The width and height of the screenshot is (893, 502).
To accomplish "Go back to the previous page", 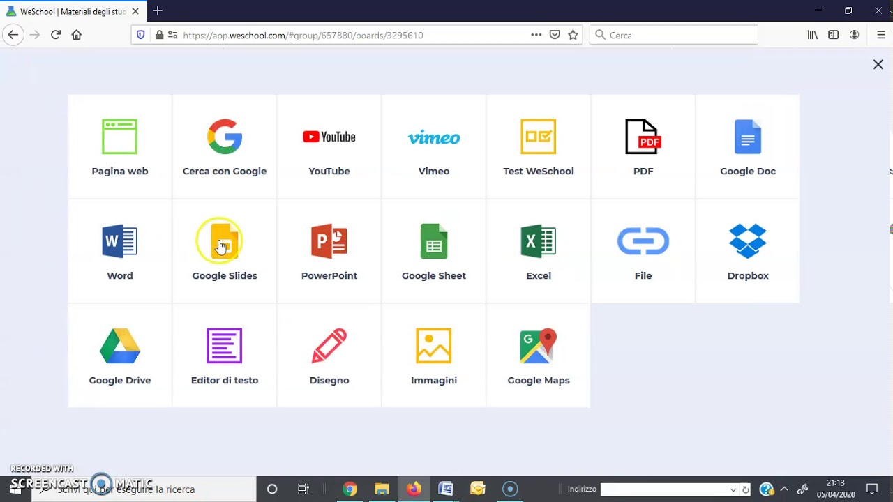I will point(13,35).
